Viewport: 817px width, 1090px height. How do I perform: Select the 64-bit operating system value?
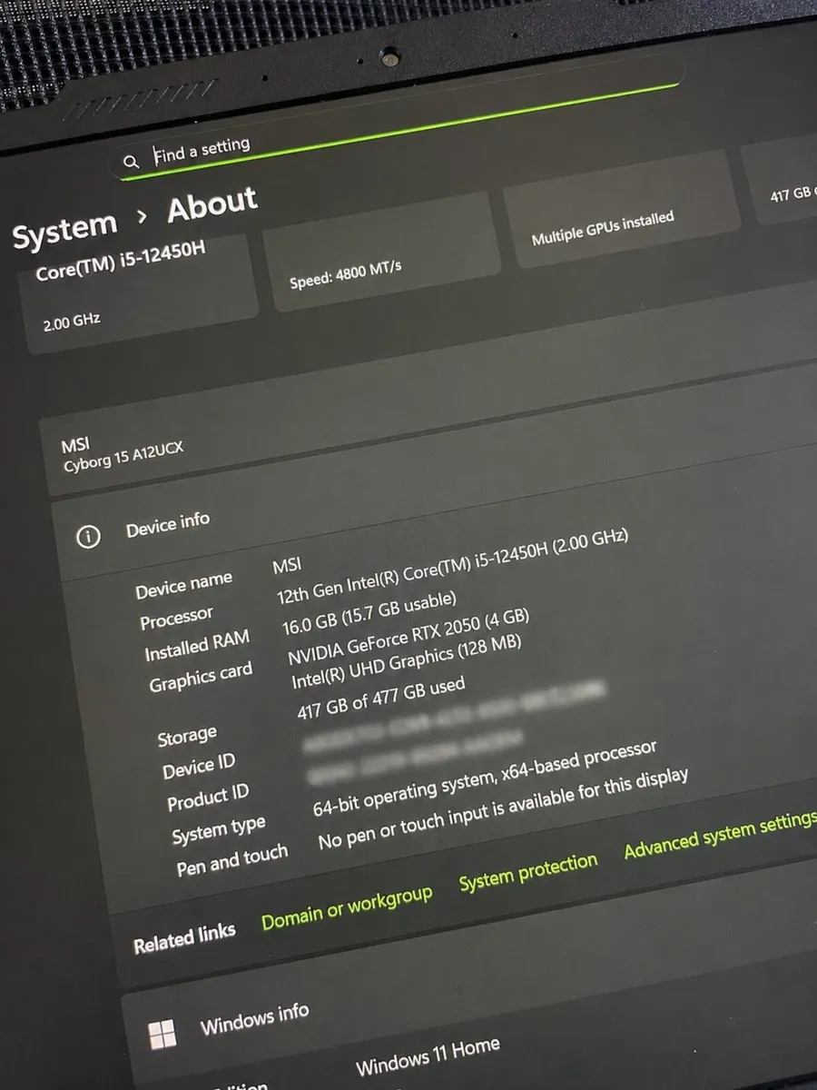tap(485, 778)
